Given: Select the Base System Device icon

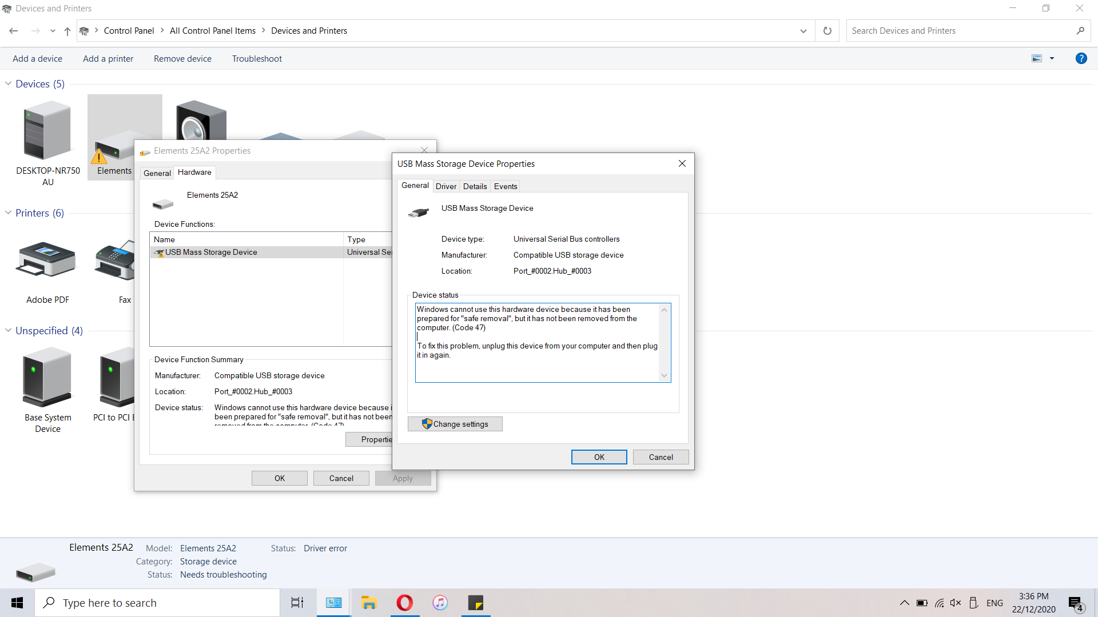Looking at the screenshot, I should 47,377.
